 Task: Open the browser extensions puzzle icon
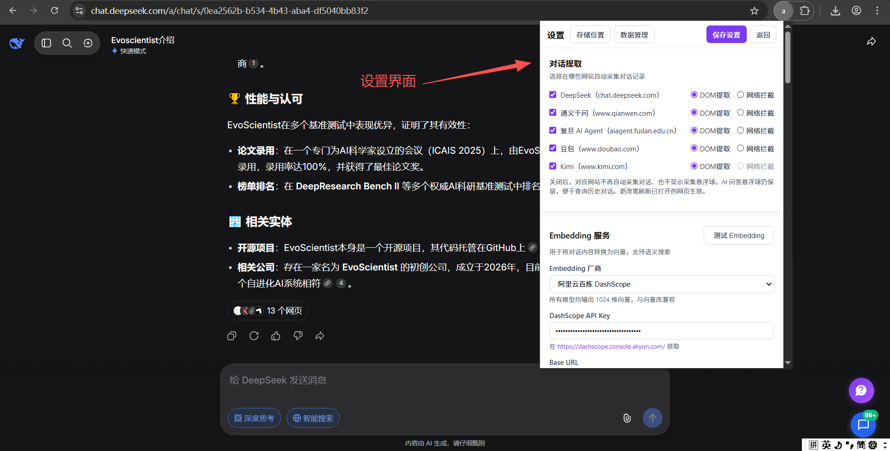pyautogui.click(x=805, y=11)
